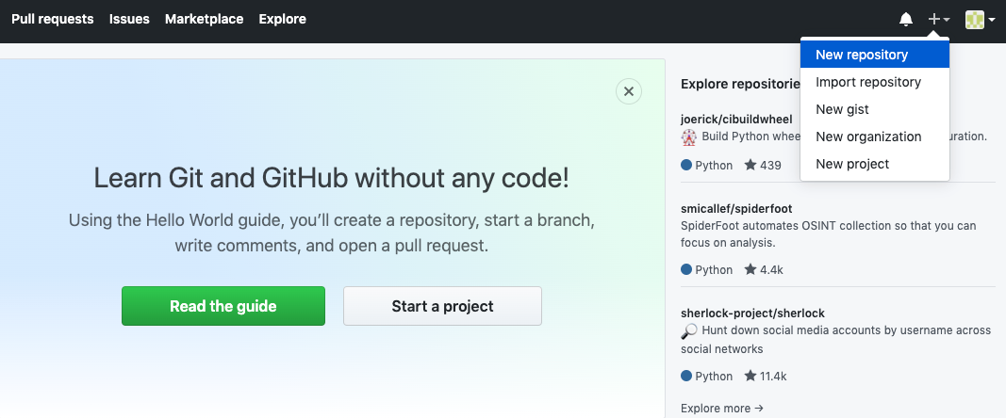Open Explore from the header
1006x418 pixels.
[282, 19]
